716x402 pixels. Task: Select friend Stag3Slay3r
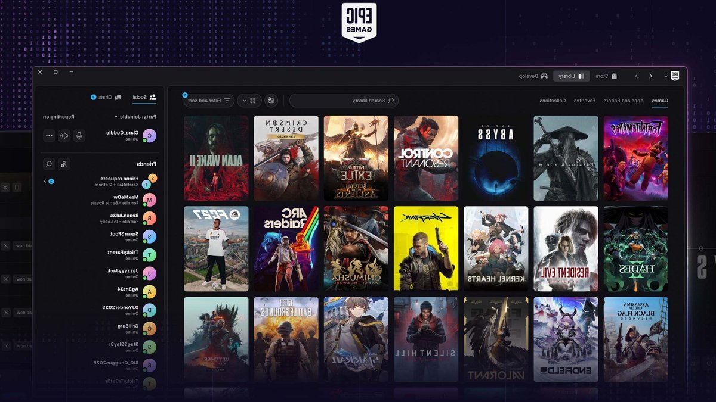(134, 347)
